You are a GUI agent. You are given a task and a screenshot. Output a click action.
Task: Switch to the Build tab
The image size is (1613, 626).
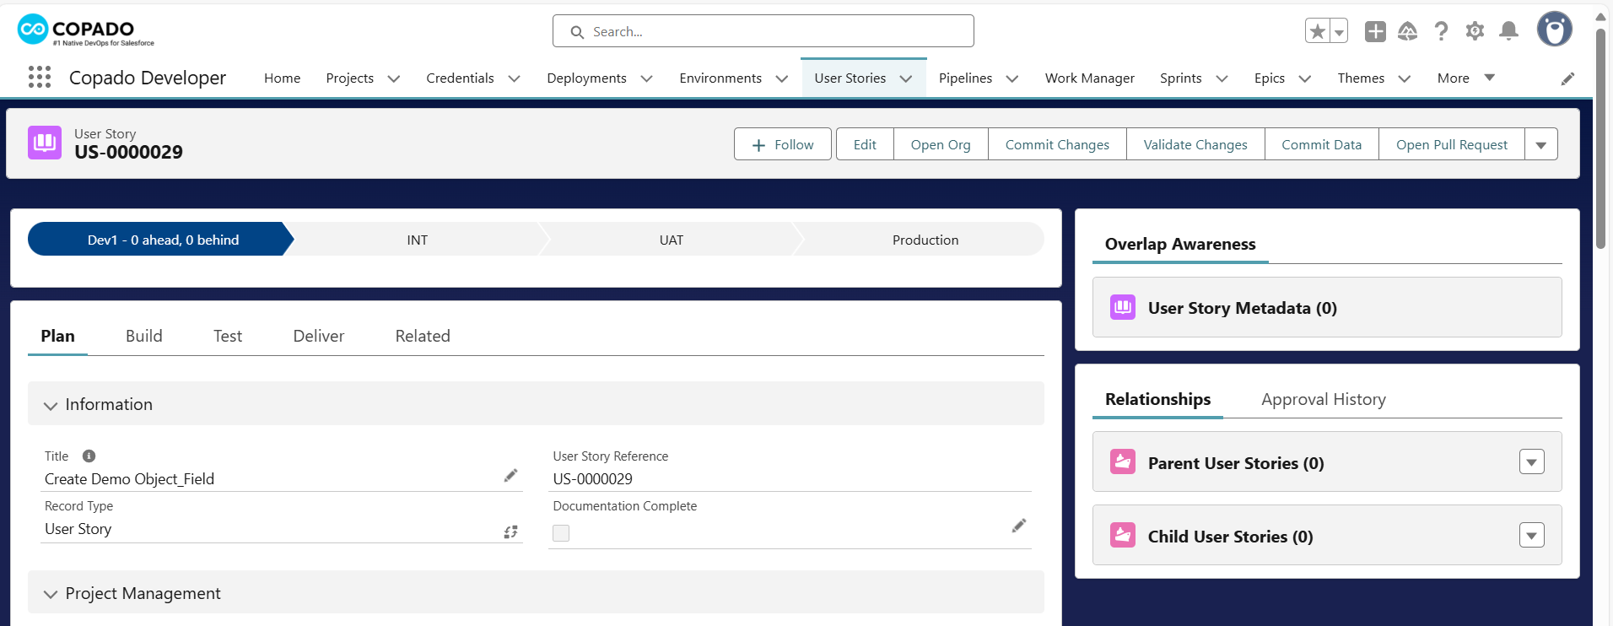tap(144, 336)
